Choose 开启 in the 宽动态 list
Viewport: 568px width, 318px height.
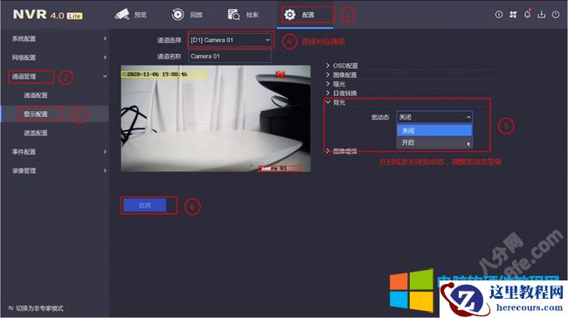click(x=434, y=142)
